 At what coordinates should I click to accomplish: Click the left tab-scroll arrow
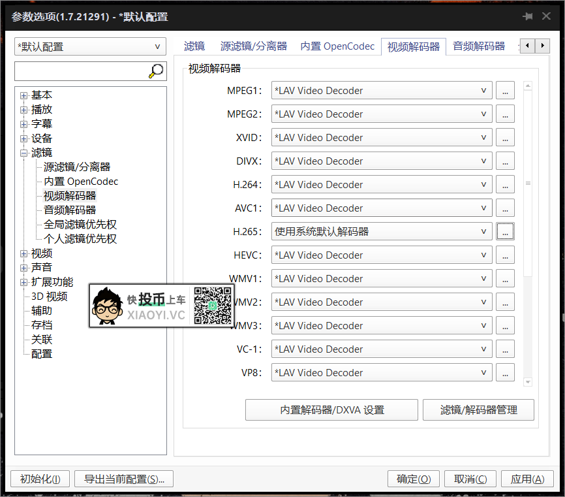pos(527,46)
